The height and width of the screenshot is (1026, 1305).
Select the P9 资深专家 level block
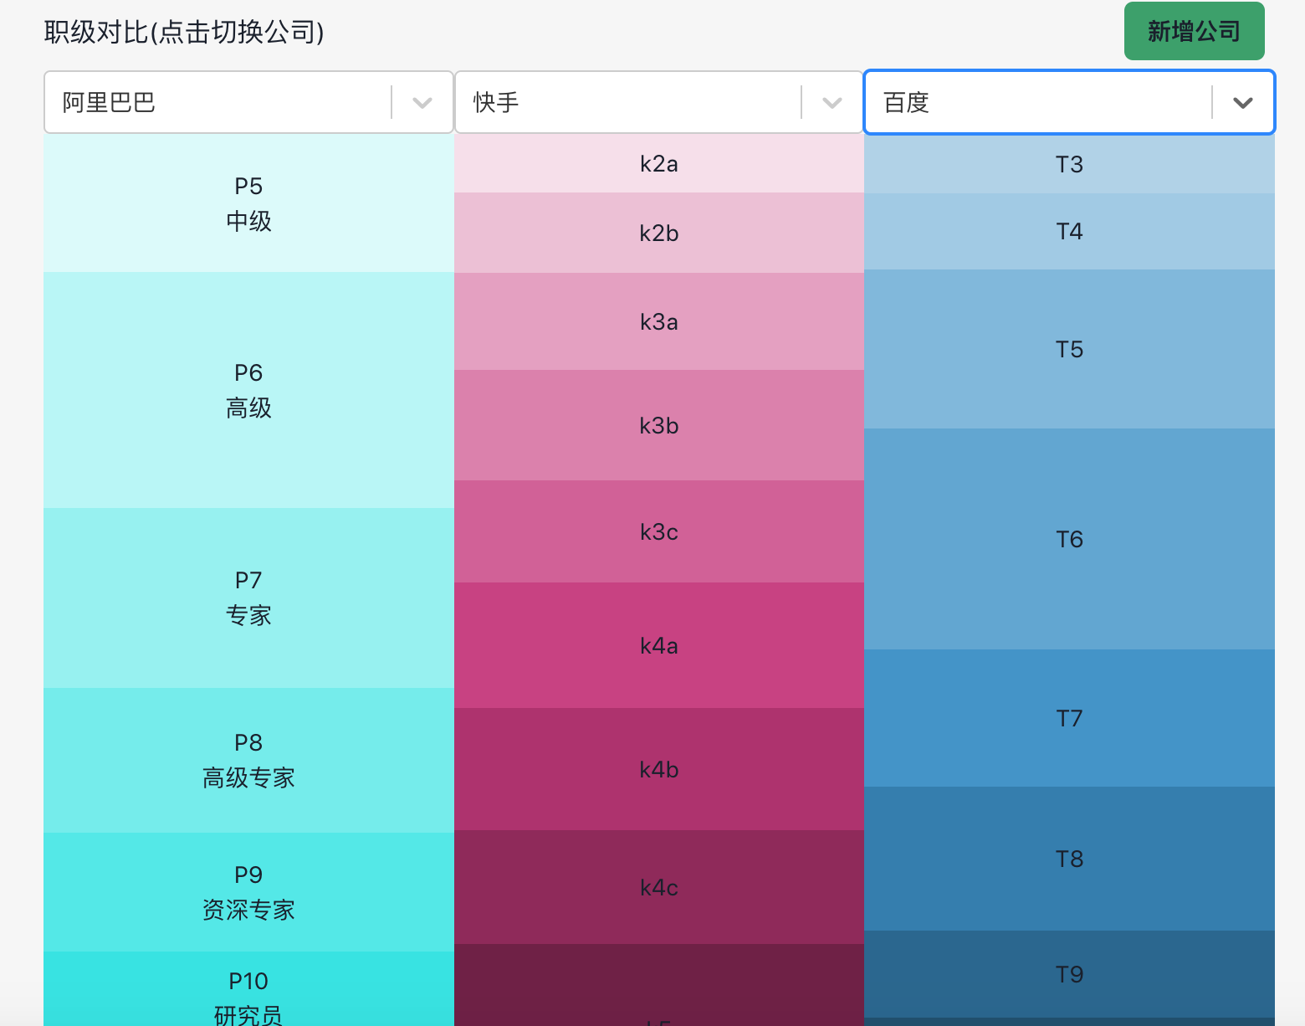click(248, 892)
